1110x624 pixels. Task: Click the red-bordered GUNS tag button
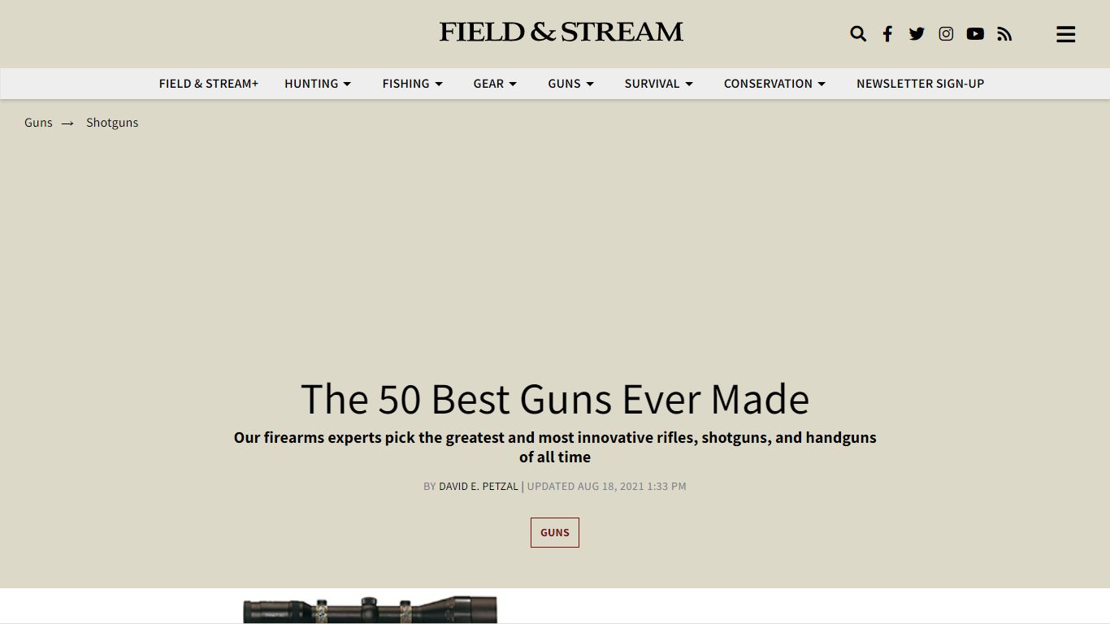click(x=555, y=533)
